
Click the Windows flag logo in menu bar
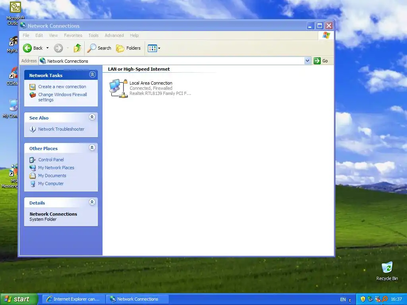pos(326,35)
